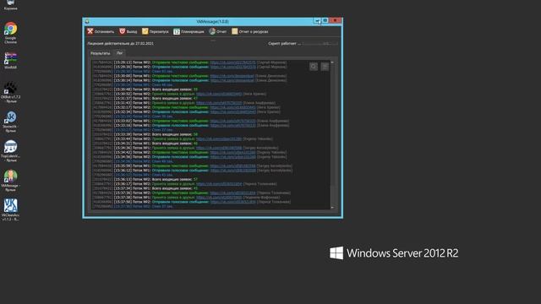Open the vk.com link in 15:30:52 row

tap(219, 94)
